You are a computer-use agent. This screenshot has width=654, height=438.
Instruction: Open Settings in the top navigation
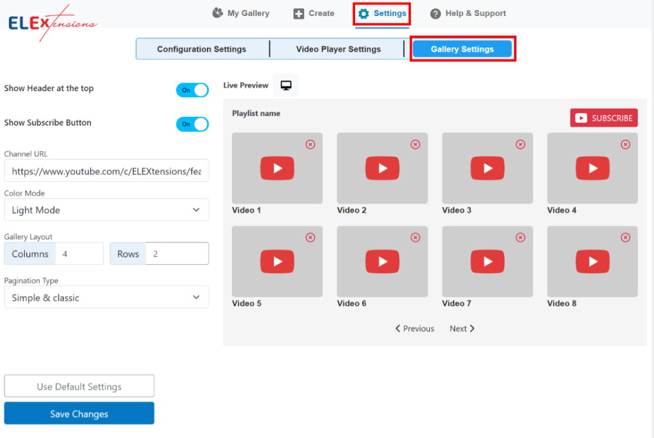[382, 13]
